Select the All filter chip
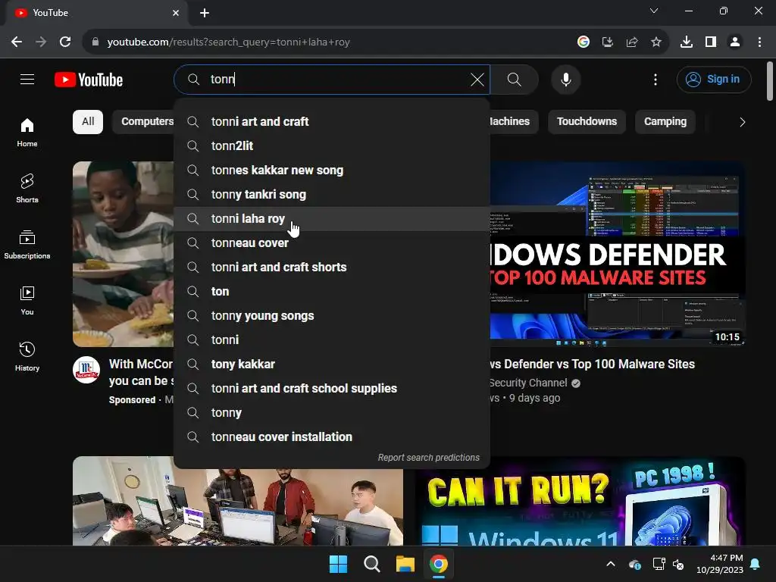 (x=88, y=122)
